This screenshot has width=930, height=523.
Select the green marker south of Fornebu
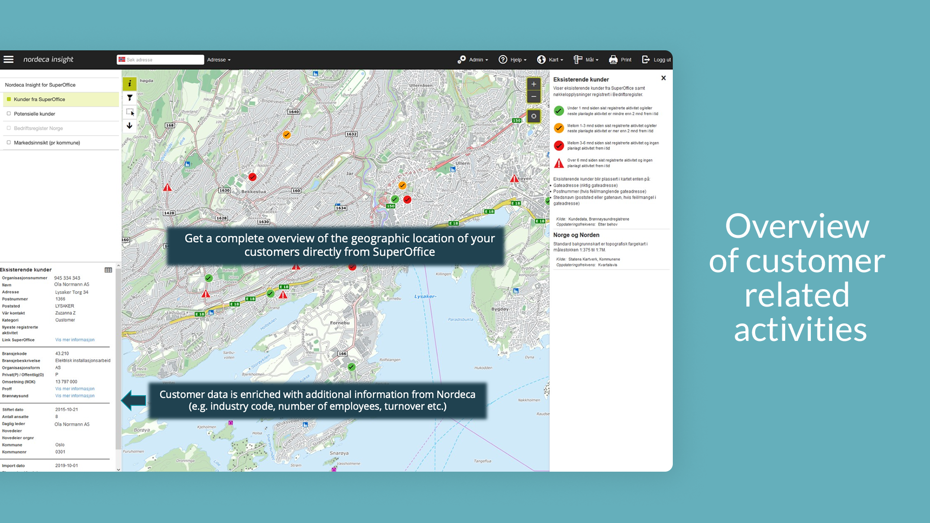click(x=352, y=367)
